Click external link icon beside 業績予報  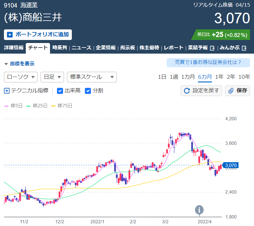coord(212,48)
